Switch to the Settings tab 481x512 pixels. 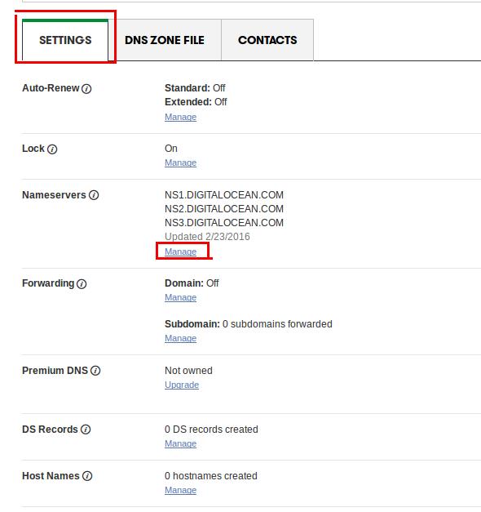tap(65, 40)
